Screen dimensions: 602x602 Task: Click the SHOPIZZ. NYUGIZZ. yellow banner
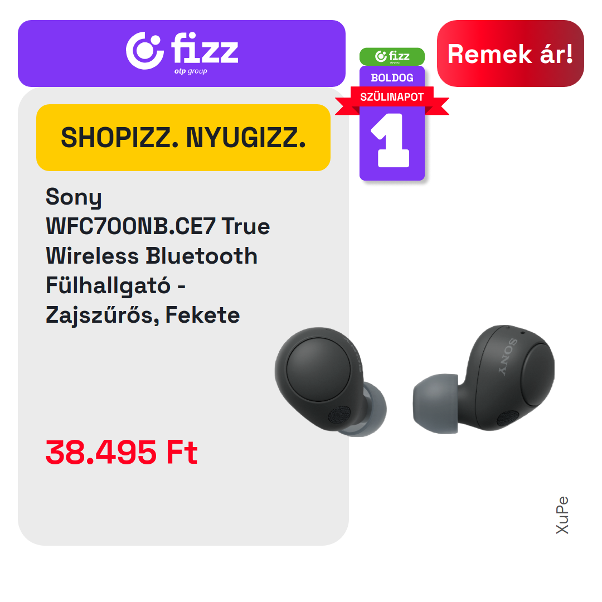183,138
